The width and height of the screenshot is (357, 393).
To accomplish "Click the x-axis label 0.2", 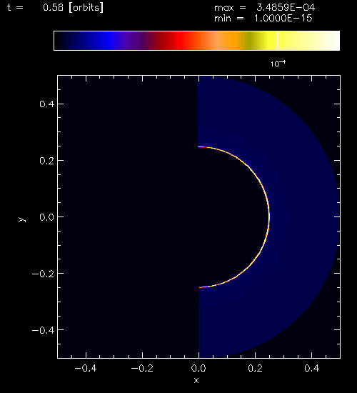I will pyautogui.click(x=256, y=368).
